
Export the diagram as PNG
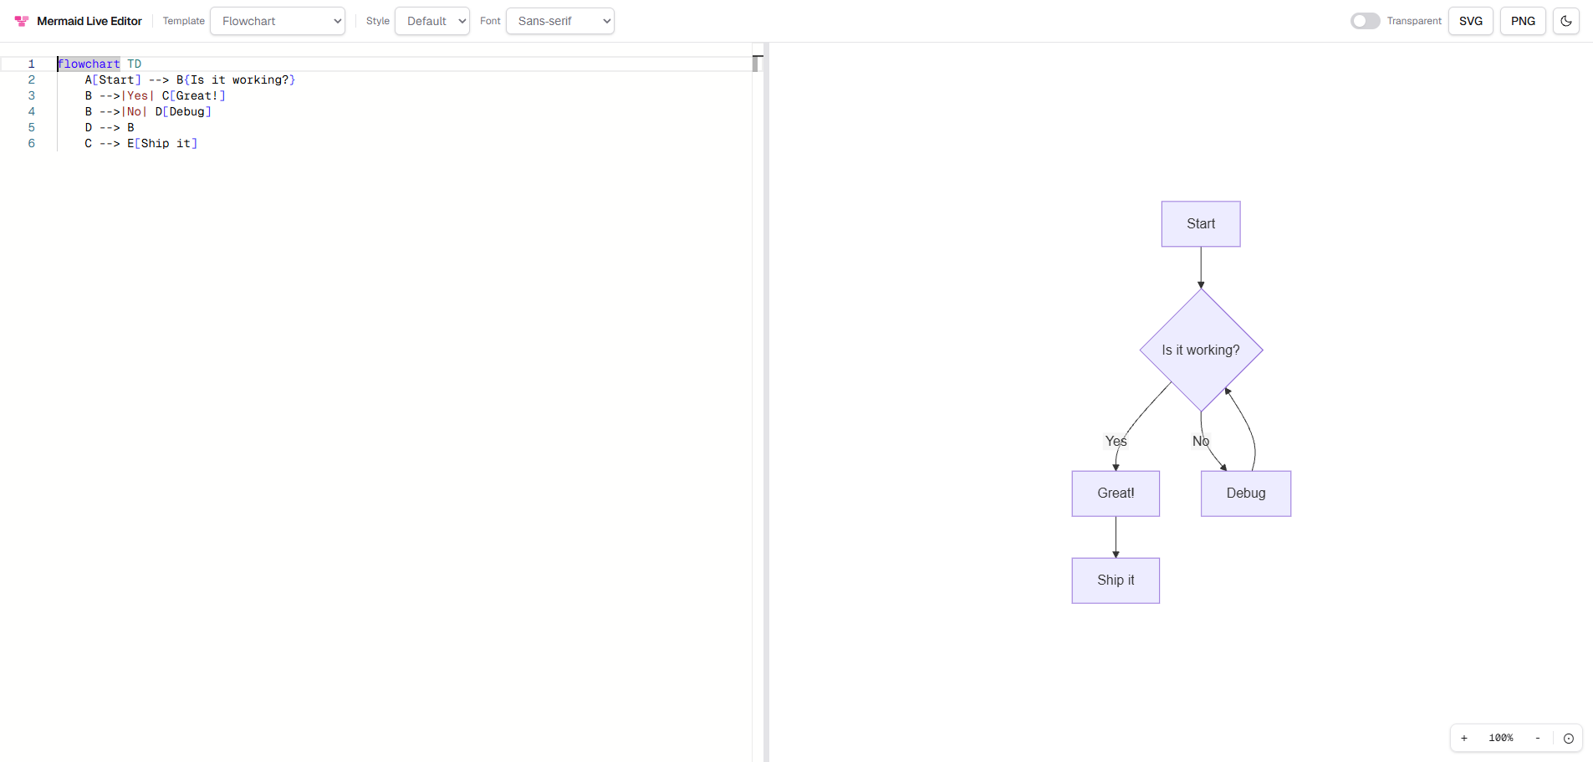1523,21
